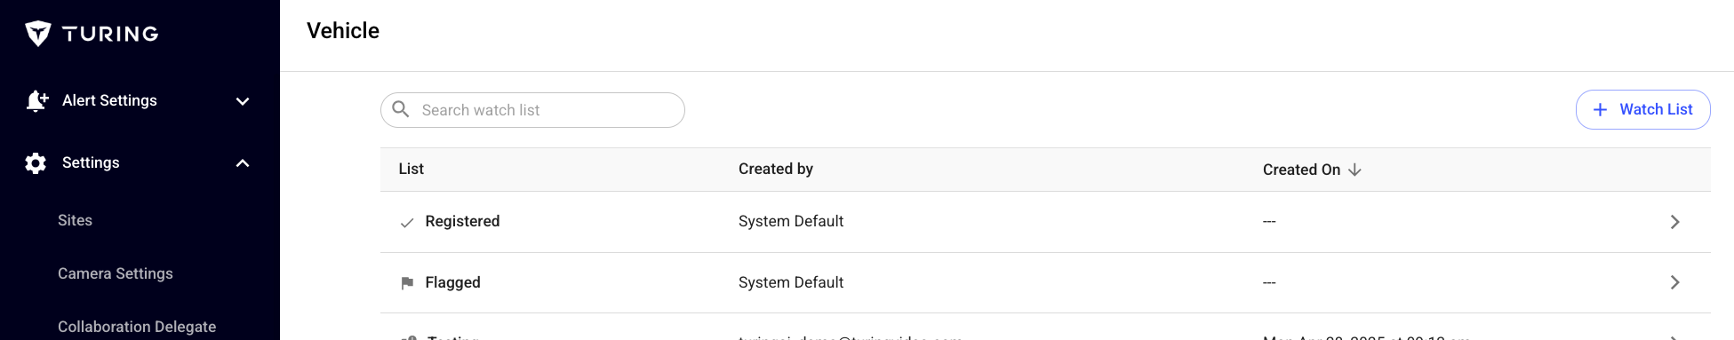Open Flagged list via right chevron

tap(1674, 282)
